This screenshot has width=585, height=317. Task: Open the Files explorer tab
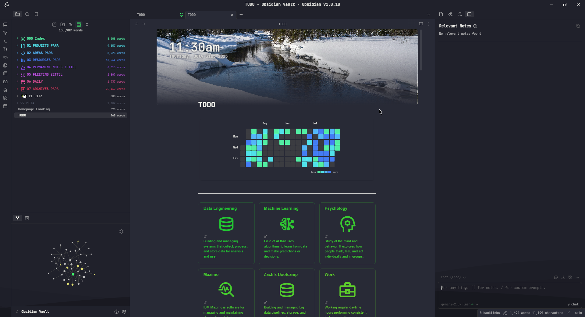[x=17, y=14]
